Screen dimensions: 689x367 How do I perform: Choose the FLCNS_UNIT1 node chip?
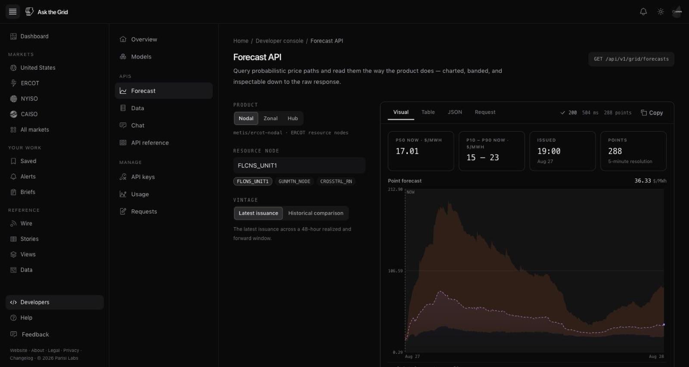(x=253, y=182)
